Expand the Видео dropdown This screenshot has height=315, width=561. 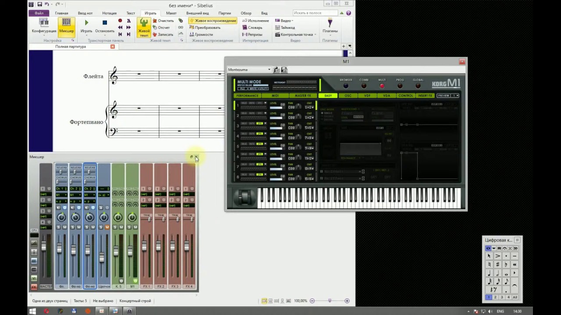coord(284,21)
